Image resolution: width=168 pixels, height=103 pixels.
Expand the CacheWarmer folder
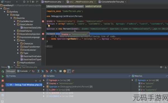pos(15,21)
